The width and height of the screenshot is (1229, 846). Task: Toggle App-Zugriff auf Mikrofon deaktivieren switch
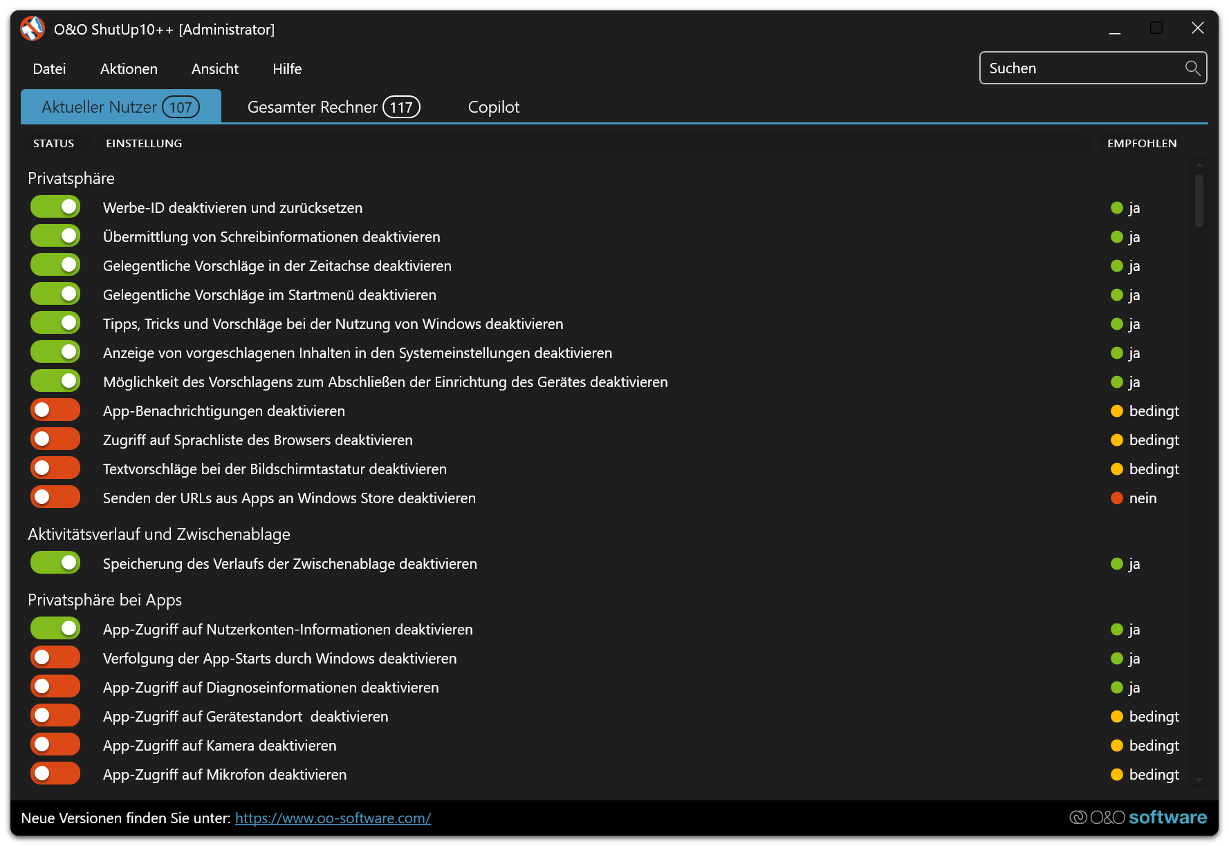55,774
